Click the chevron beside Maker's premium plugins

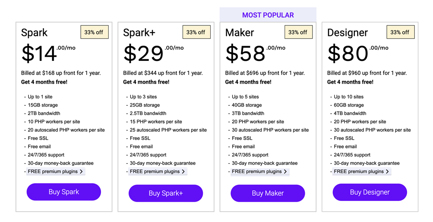[x=285, y=172]
